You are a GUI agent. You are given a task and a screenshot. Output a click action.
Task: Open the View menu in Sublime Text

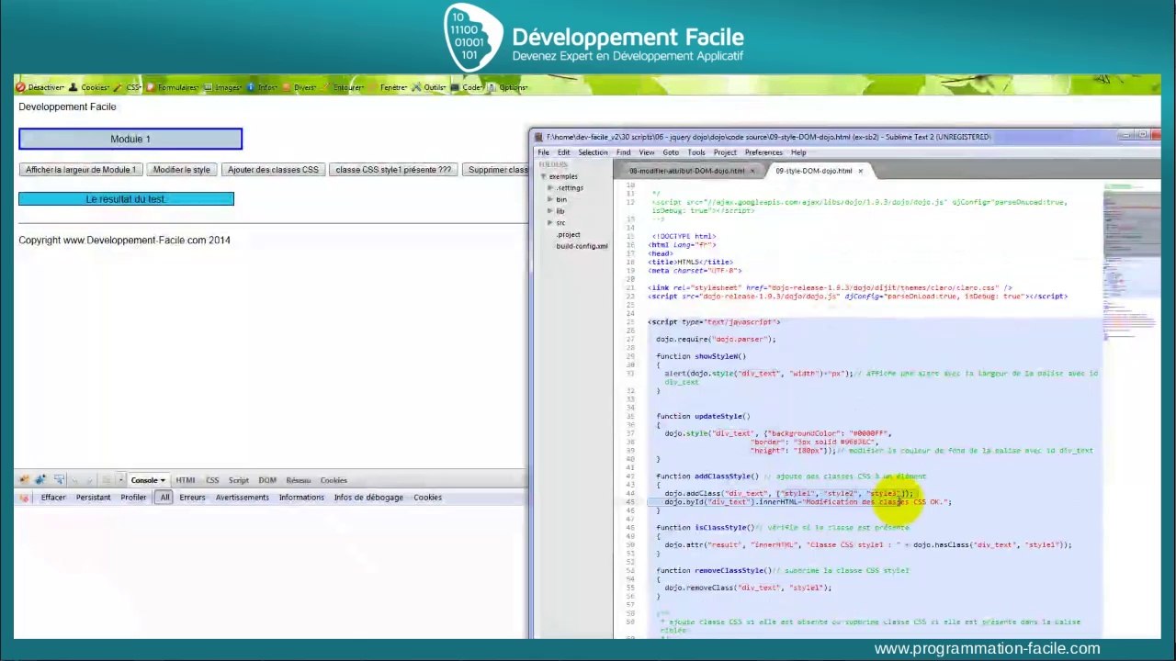[x=647, y=152]
